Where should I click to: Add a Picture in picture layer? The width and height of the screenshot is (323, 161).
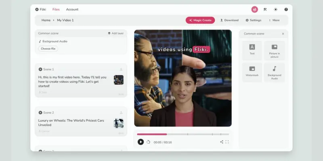point(275,51)
